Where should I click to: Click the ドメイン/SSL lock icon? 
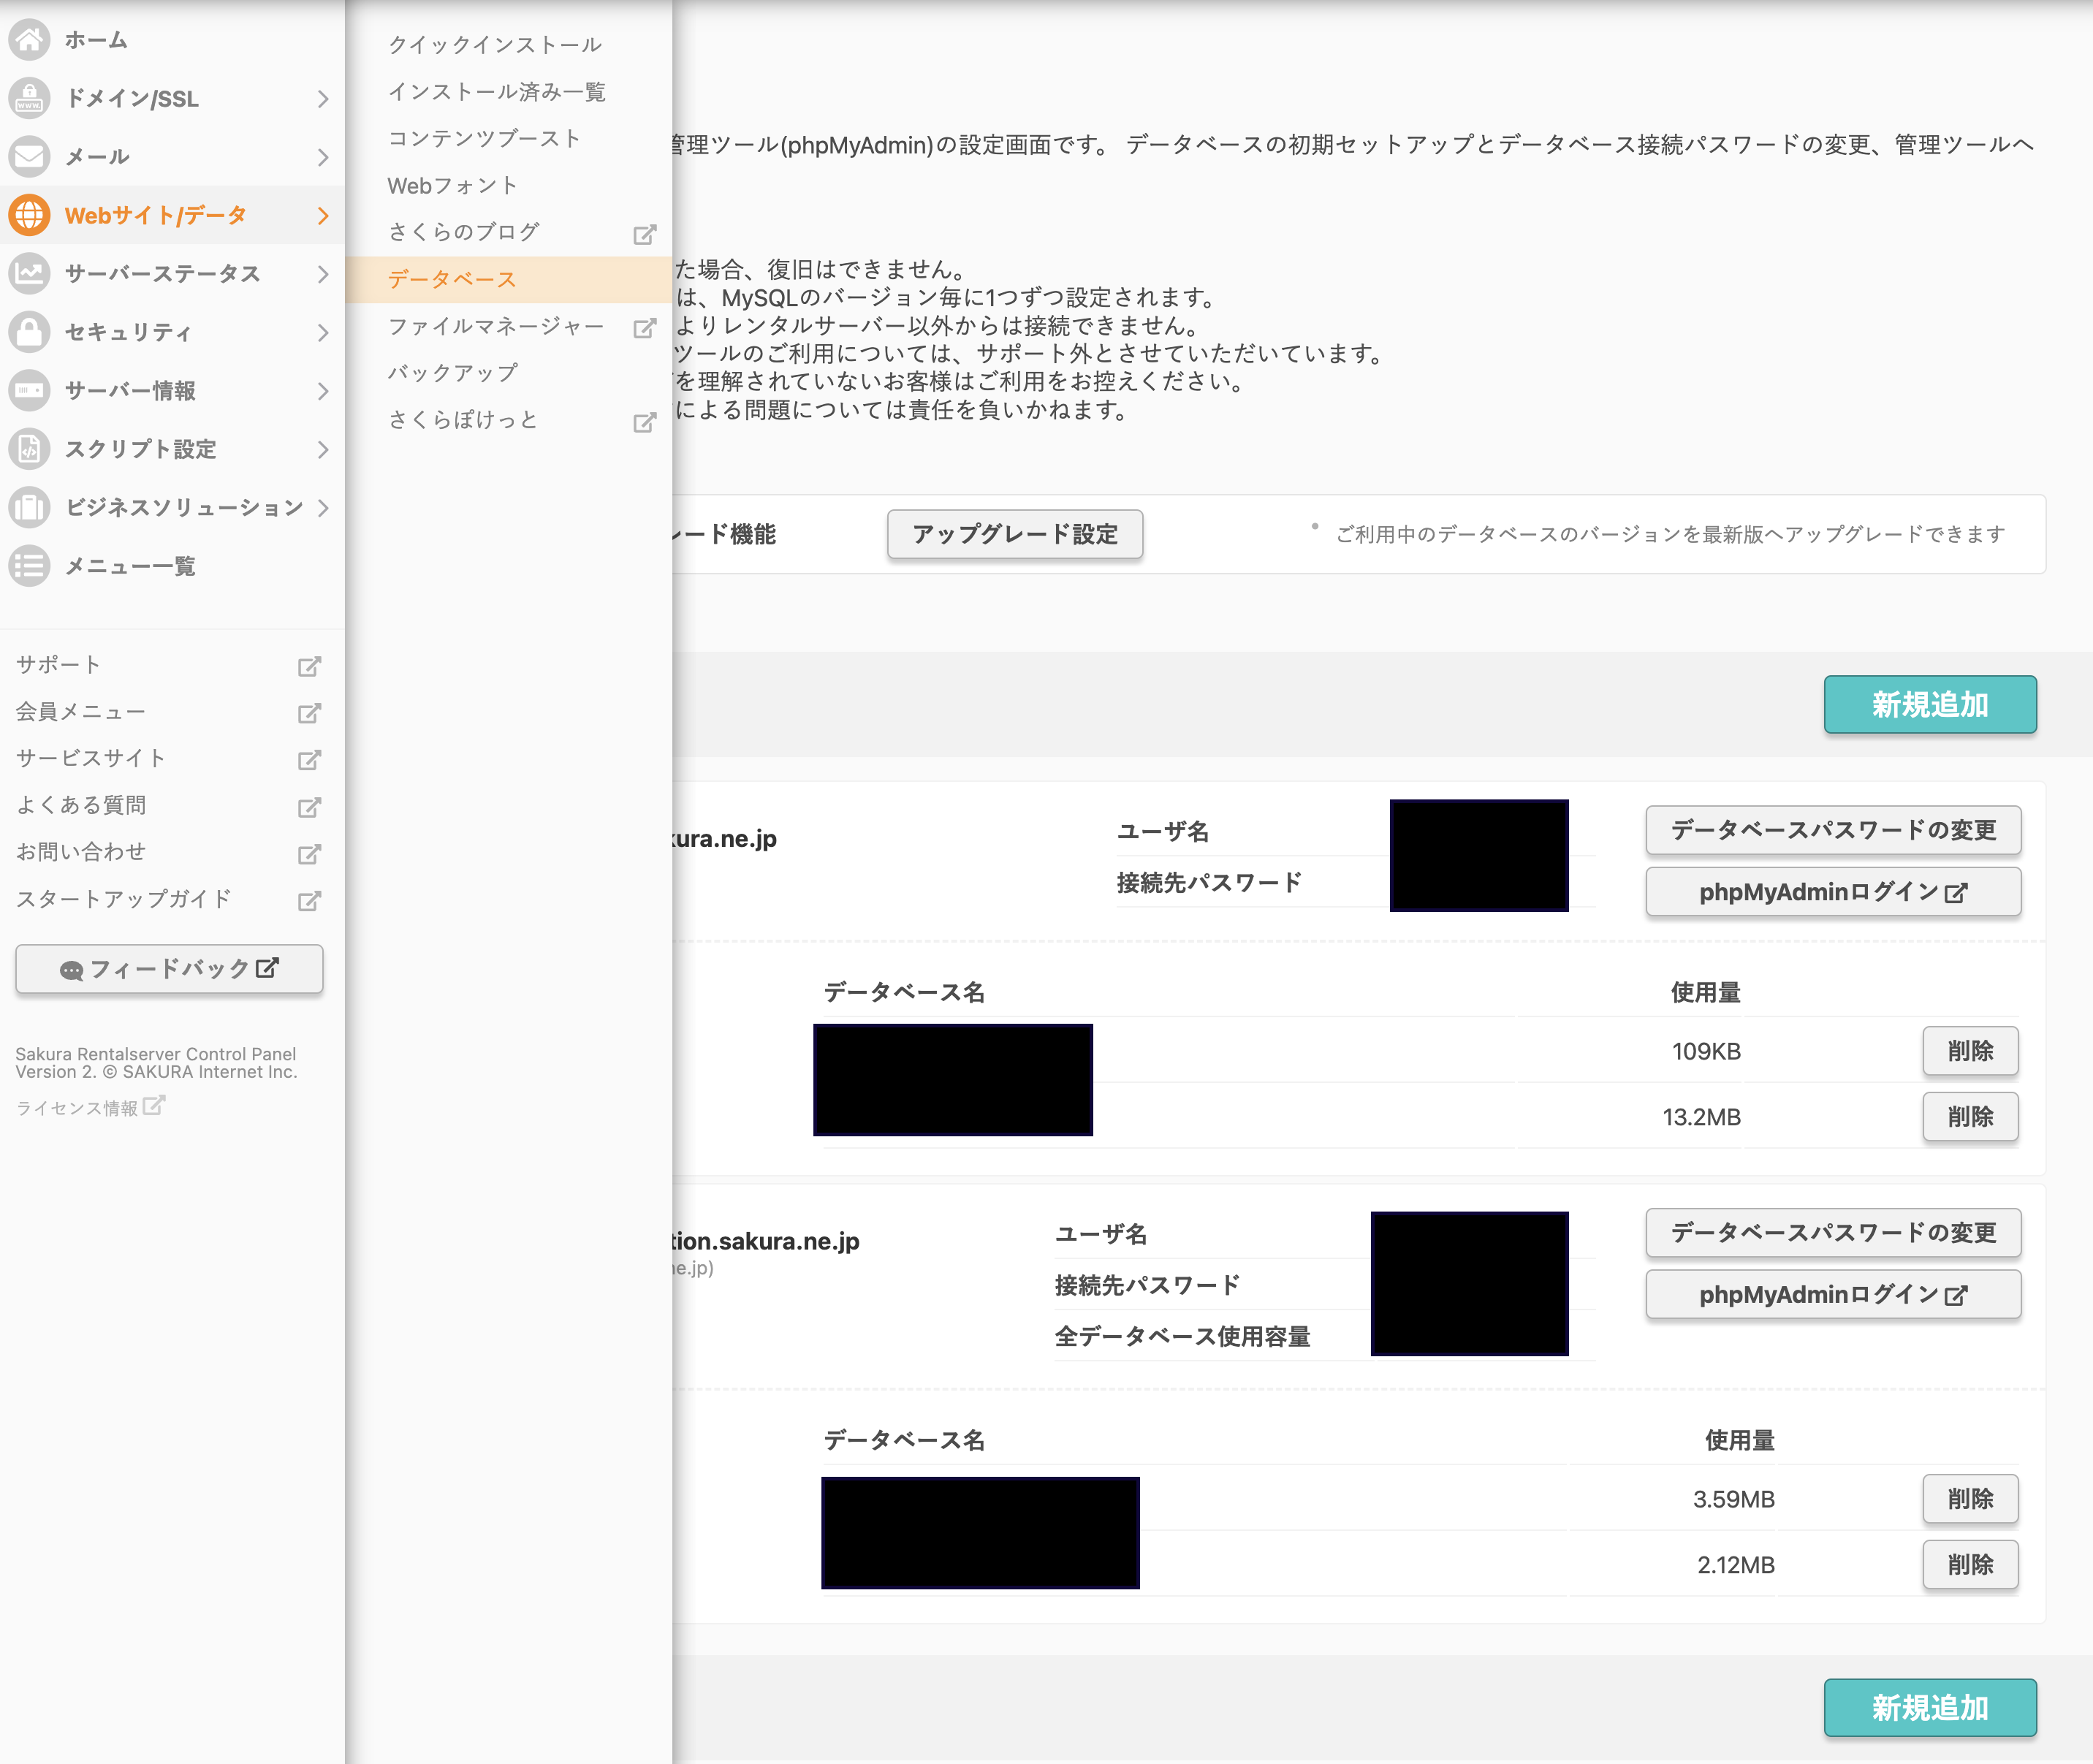(x=29, y=98)
